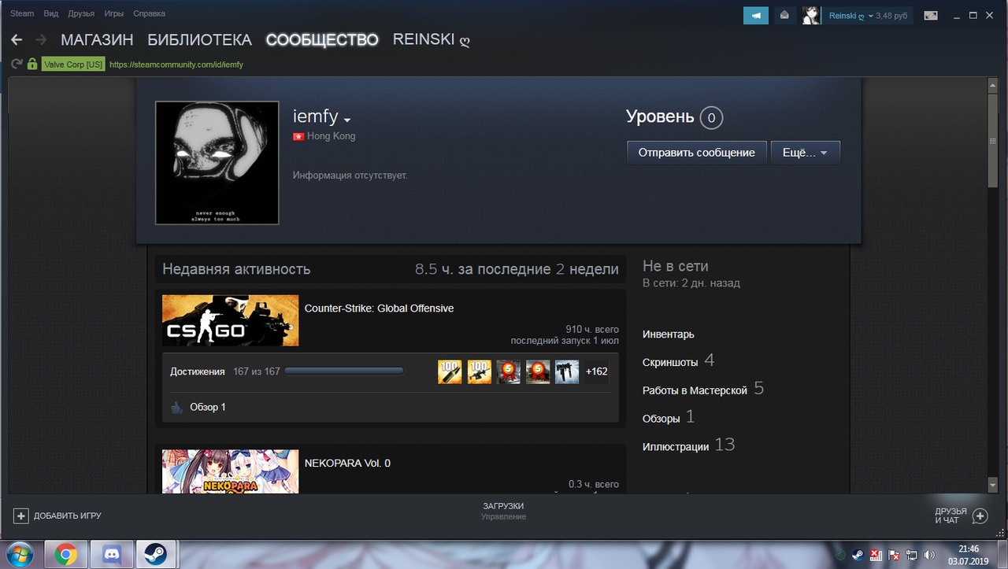
Task: Click the Valve Corp [US] certificate label
Action: pos(73,65)
